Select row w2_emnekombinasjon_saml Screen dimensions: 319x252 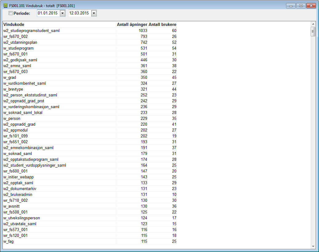[x=90, y=148]
